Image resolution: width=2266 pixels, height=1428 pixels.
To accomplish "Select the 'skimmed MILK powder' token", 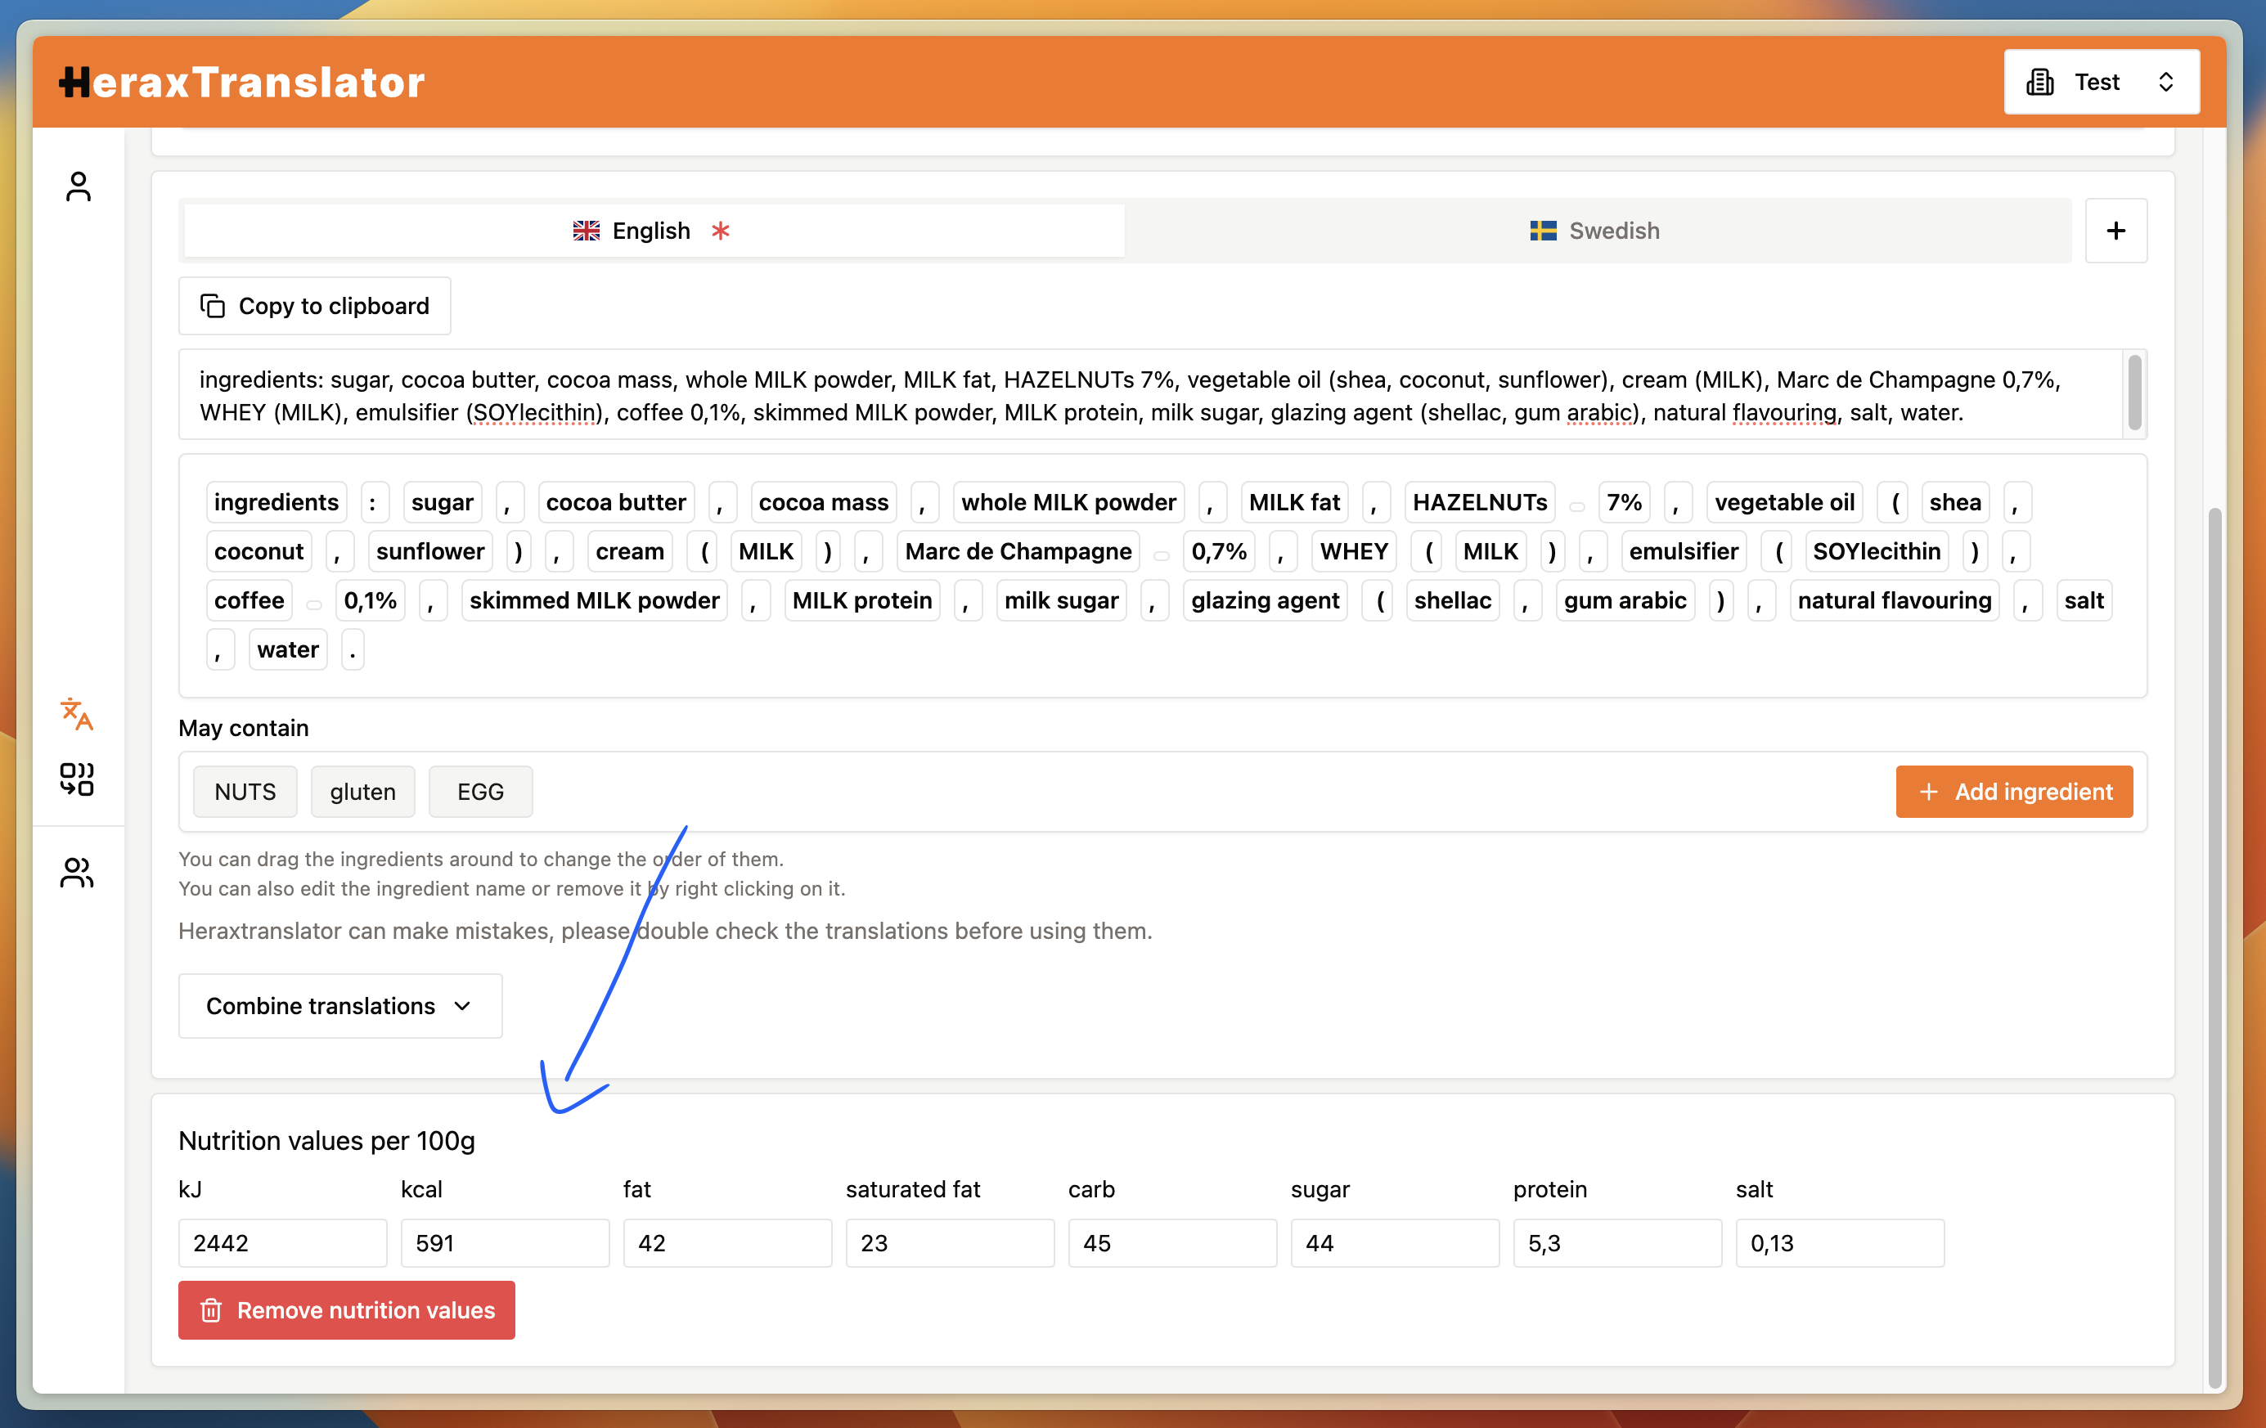I will [594, 600].
